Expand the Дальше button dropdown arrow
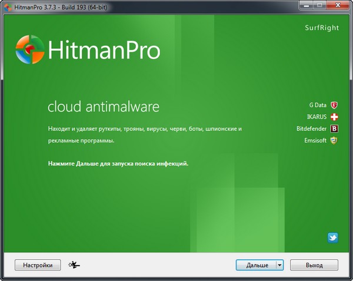The height and width of the screenshot is (281, 353). pyautogui.click(x=279, y=265)
